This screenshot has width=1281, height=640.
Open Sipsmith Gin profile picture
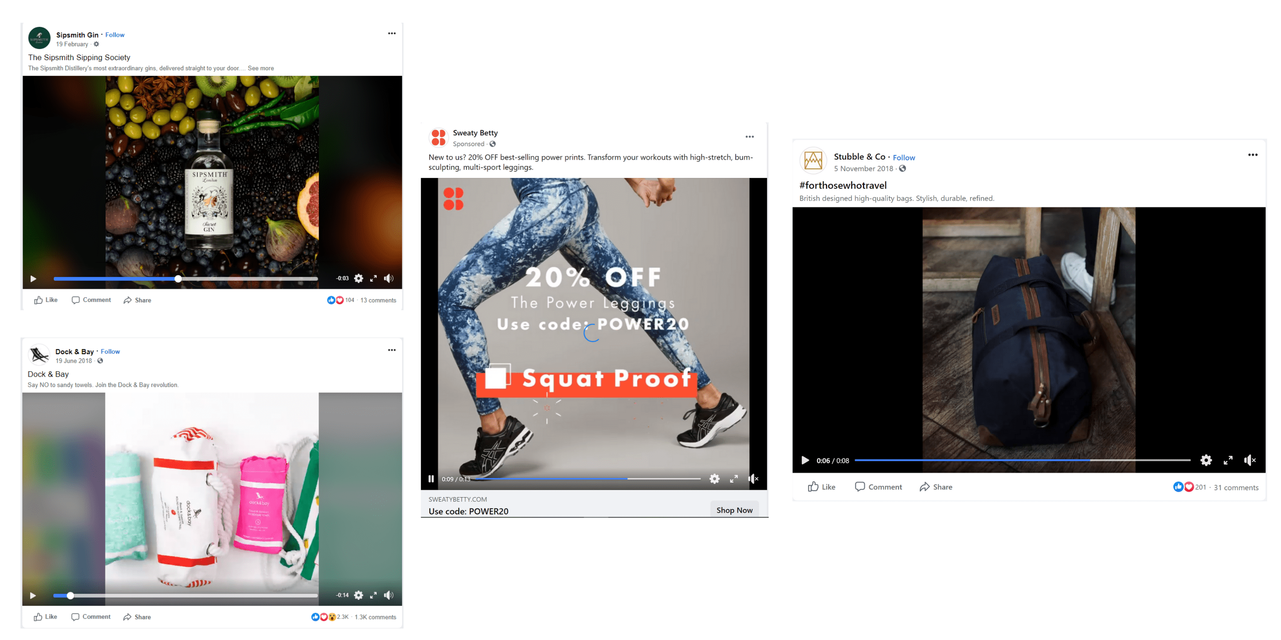[39, 38]
